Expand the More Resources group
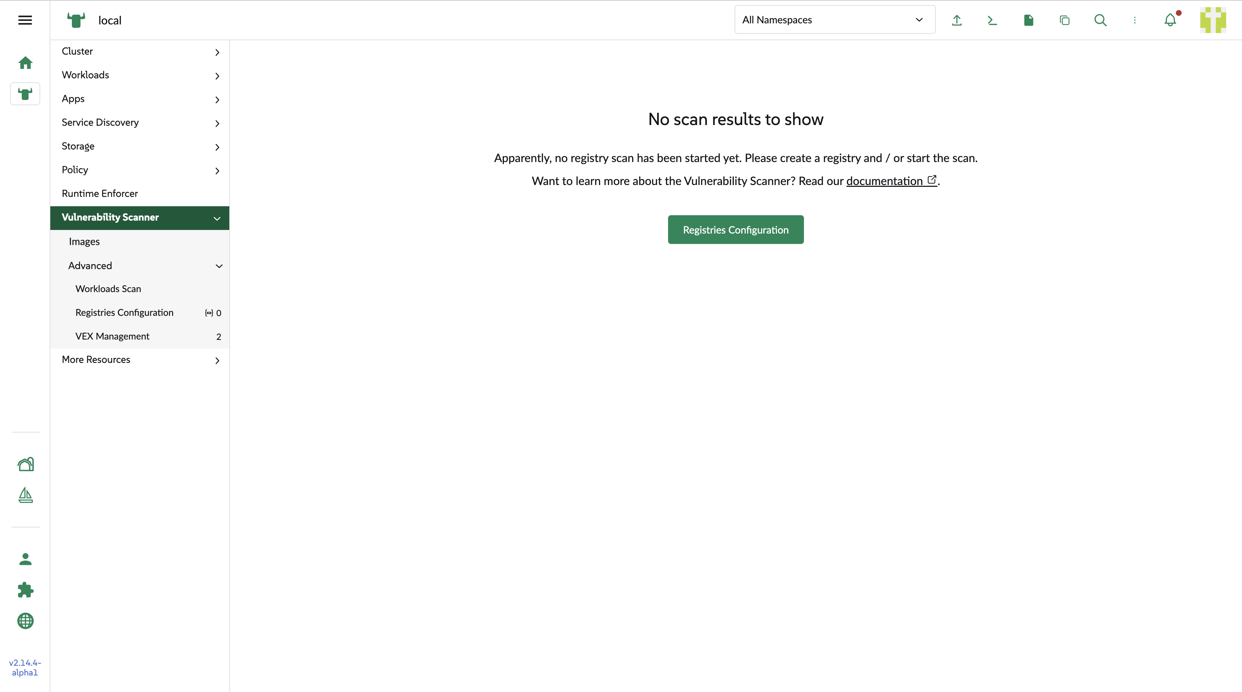This screenshot has width=1242, height=692. (140, 360)
